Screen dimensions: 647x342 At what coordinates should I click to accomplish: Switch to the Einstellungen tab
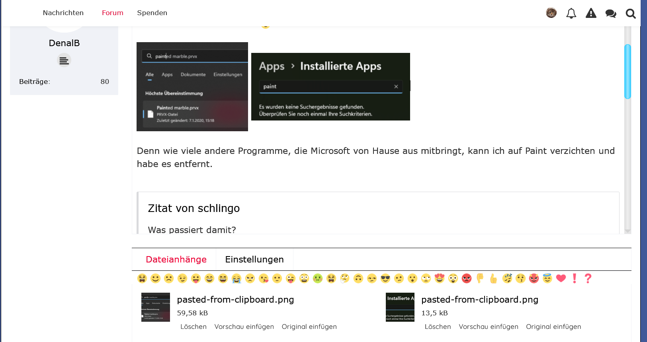click(x=254, y=259)
